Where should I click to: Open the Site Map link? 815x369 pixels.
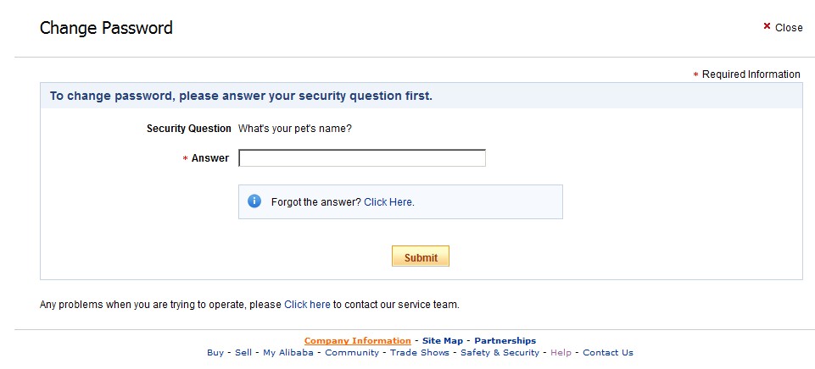(443, 341)
